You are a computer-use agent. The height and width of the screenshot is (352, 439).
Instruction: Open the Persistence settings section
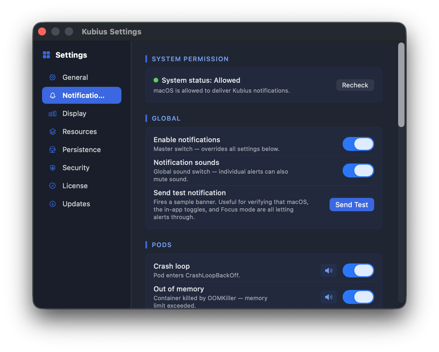82,149
